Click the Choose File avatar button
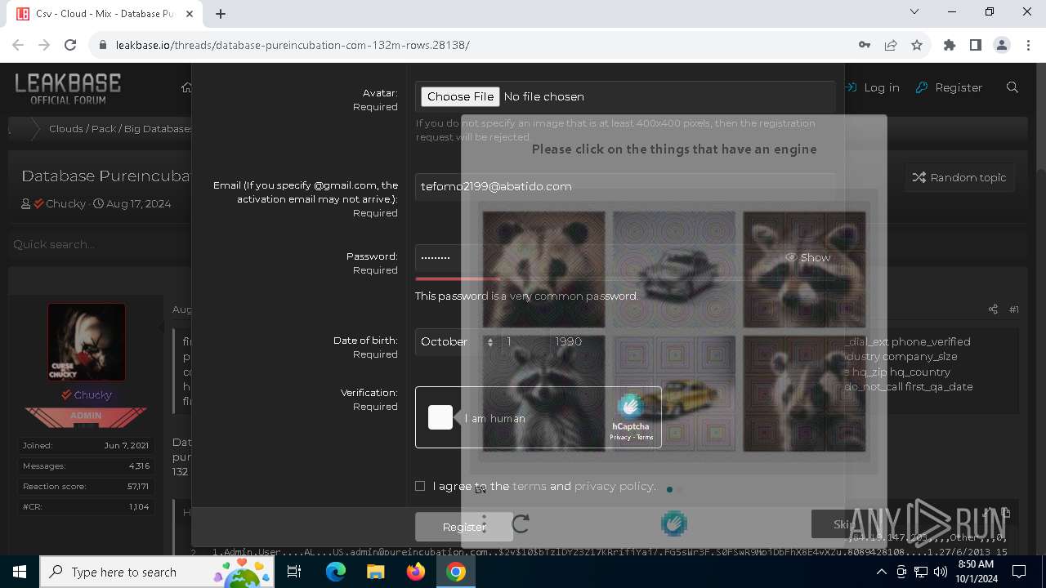The width and height of the screenshot is (1046, 588). pos(460,96)
